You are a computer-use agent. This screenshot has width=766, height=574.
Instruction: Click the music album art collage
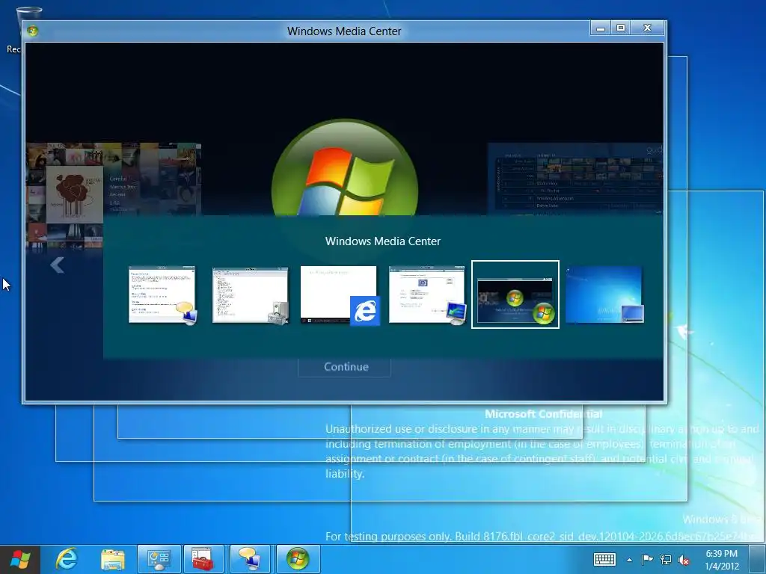(x=114, y=195)
